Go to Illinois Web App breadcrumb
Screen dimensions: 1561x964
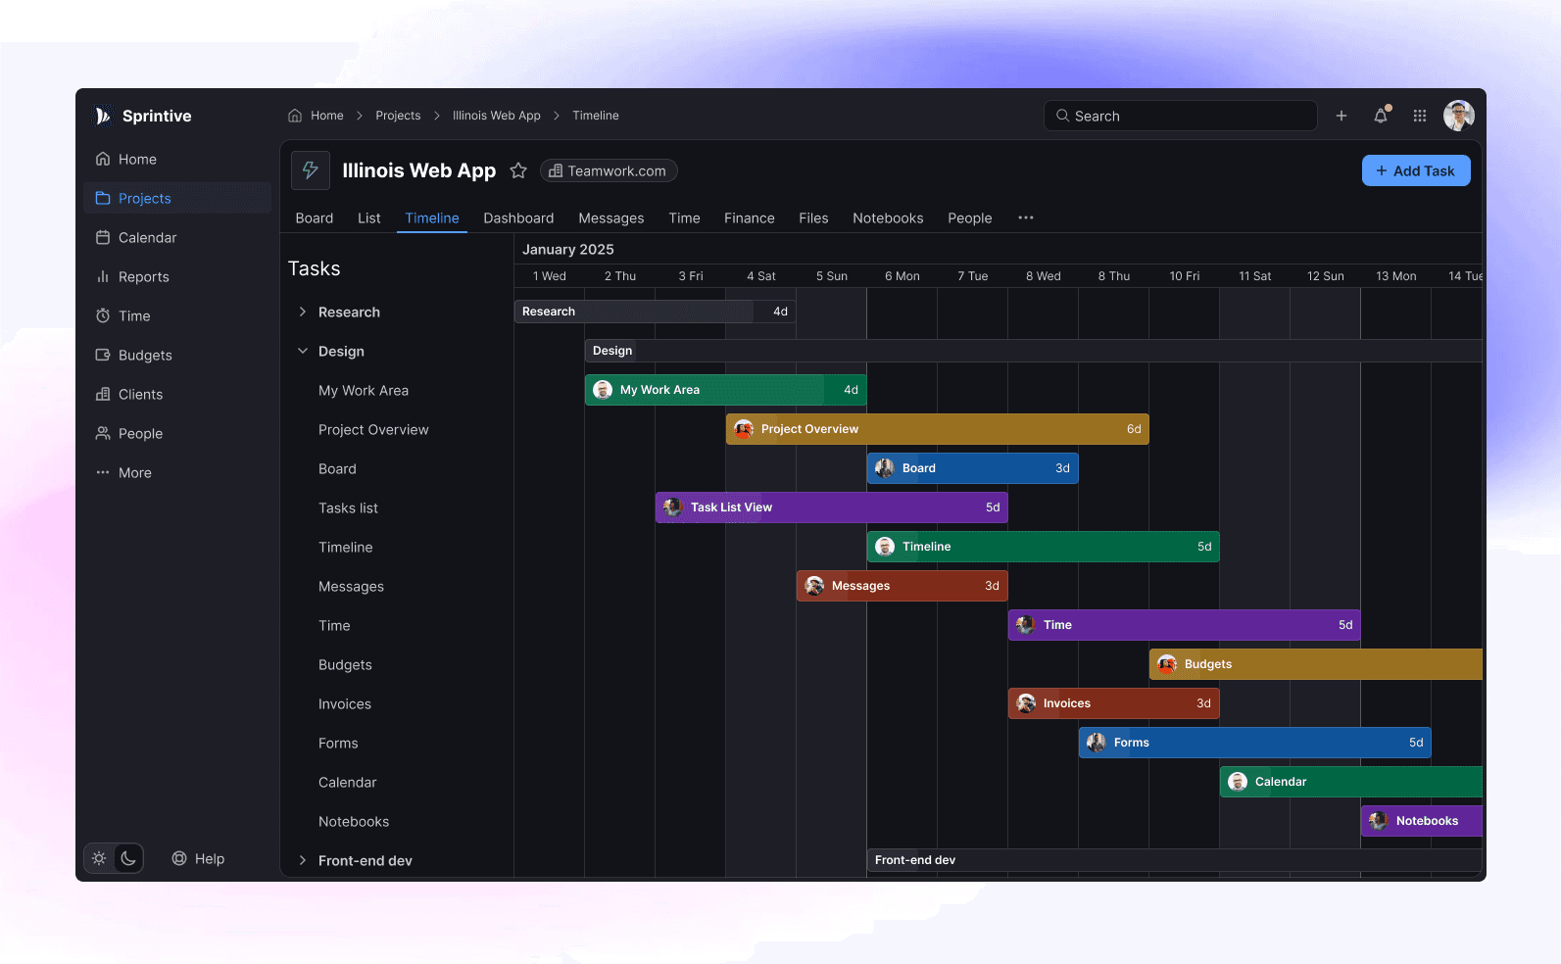point(497,116)
